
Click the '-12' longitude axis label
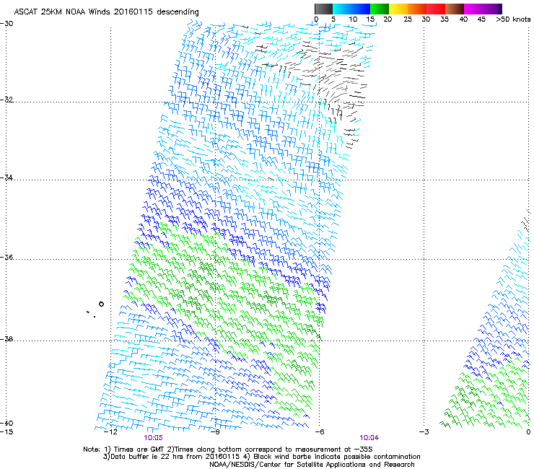(110, 432)
